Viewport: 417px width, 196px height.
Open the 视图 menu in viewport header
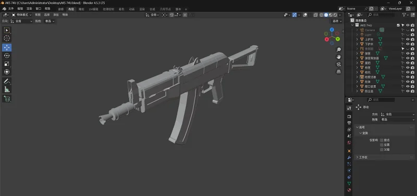click(x=38, y=15)
